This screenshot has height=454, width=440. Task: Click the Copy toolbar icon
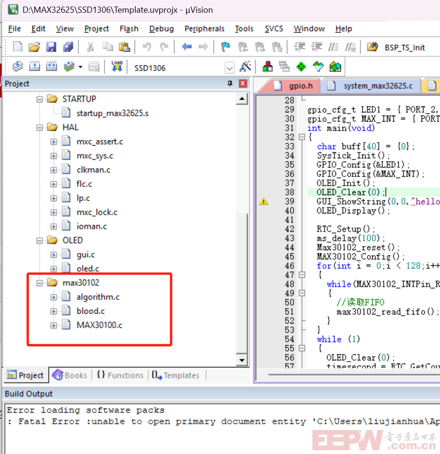click(x=108, y=47)
